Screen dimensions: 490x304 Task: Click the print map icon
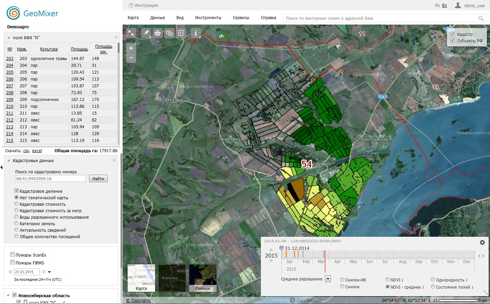click(x=157, y=33)
